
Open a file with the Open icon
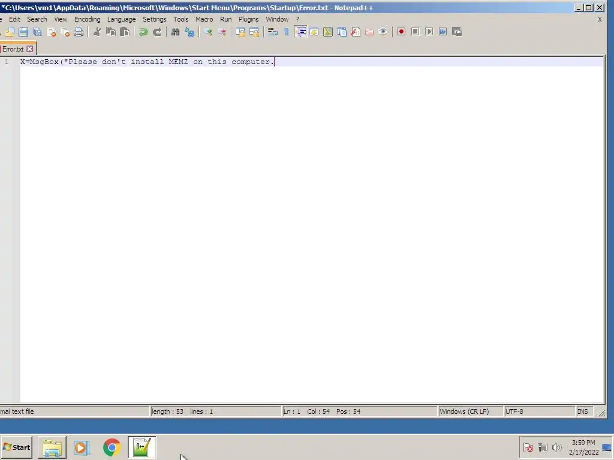click(10, 32)
